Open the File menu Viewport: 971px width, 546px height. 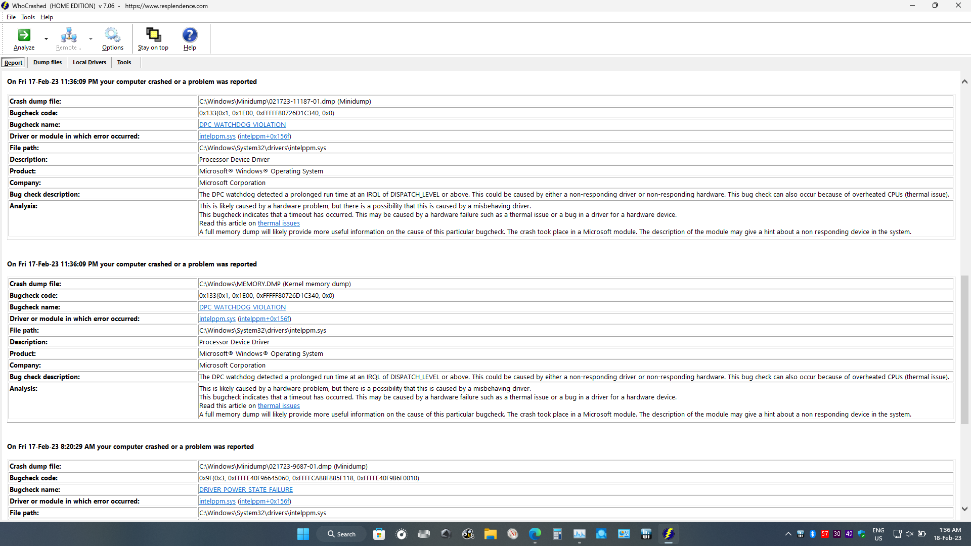point(11,17)
